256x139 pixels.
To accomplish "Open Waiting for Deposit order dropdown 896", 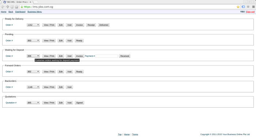I will [33, 56].
